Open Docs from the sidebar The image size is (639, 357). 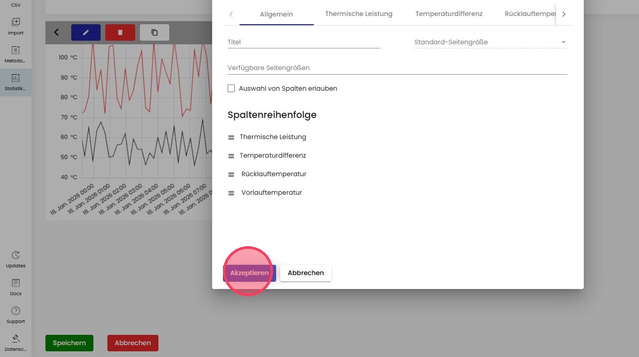click(x=15, y=287)
